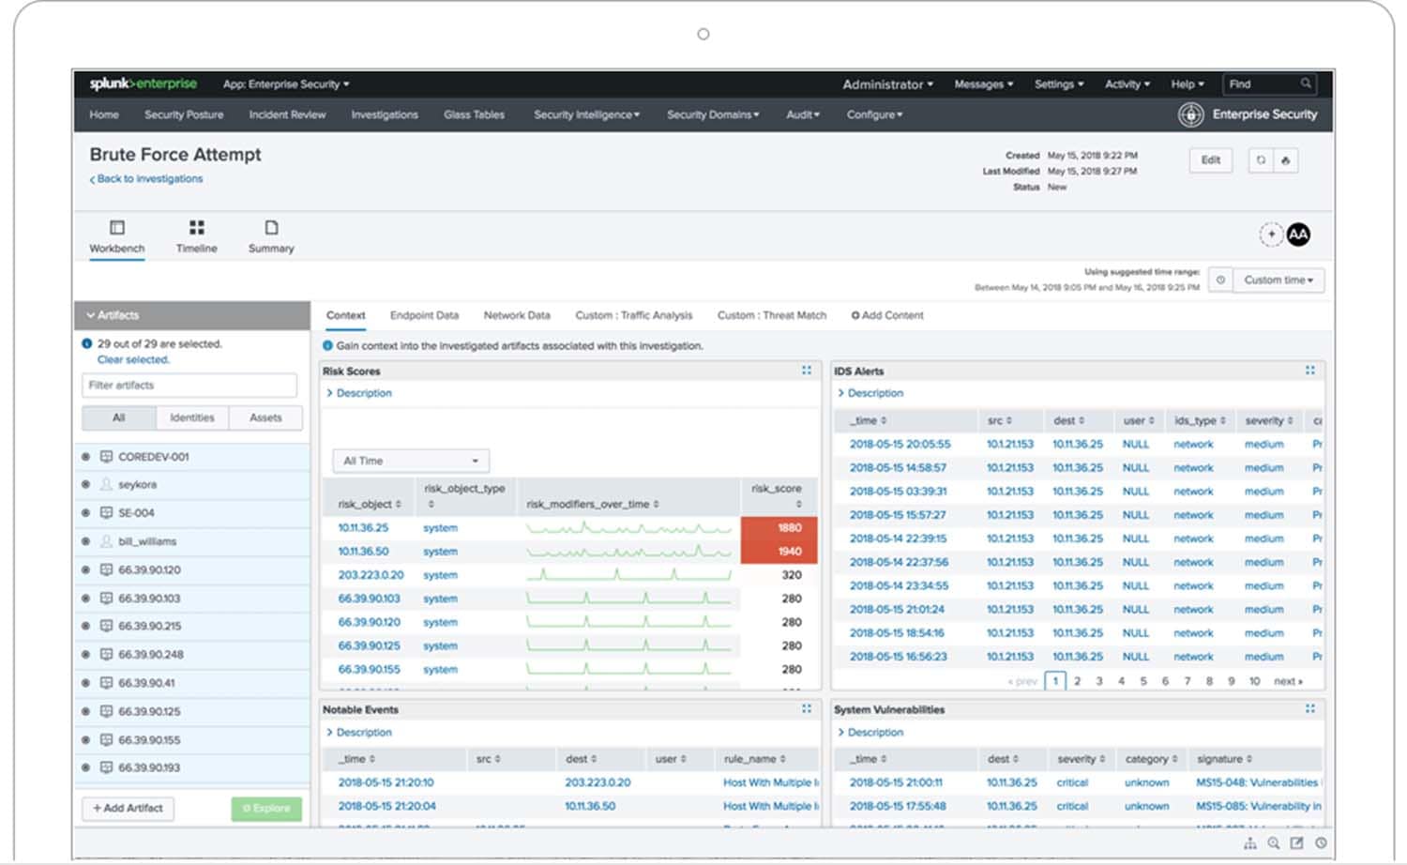The width and height of the screenshot is (1407, 865).
Task: Click the Splunk enterprise logo
Action: (143, 83)
